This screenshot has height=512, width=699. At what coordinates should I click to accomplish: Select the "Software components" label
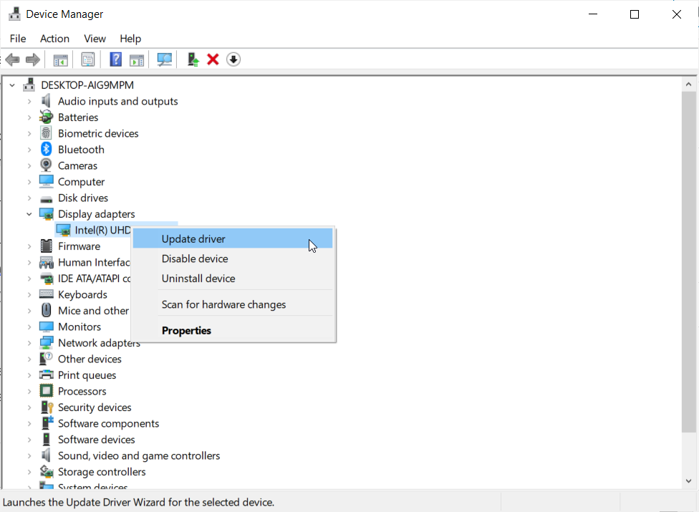108,423
